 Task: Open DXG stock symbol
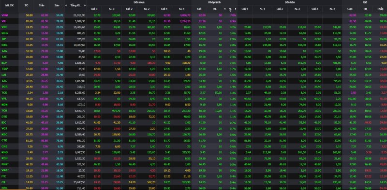[4, 45]
